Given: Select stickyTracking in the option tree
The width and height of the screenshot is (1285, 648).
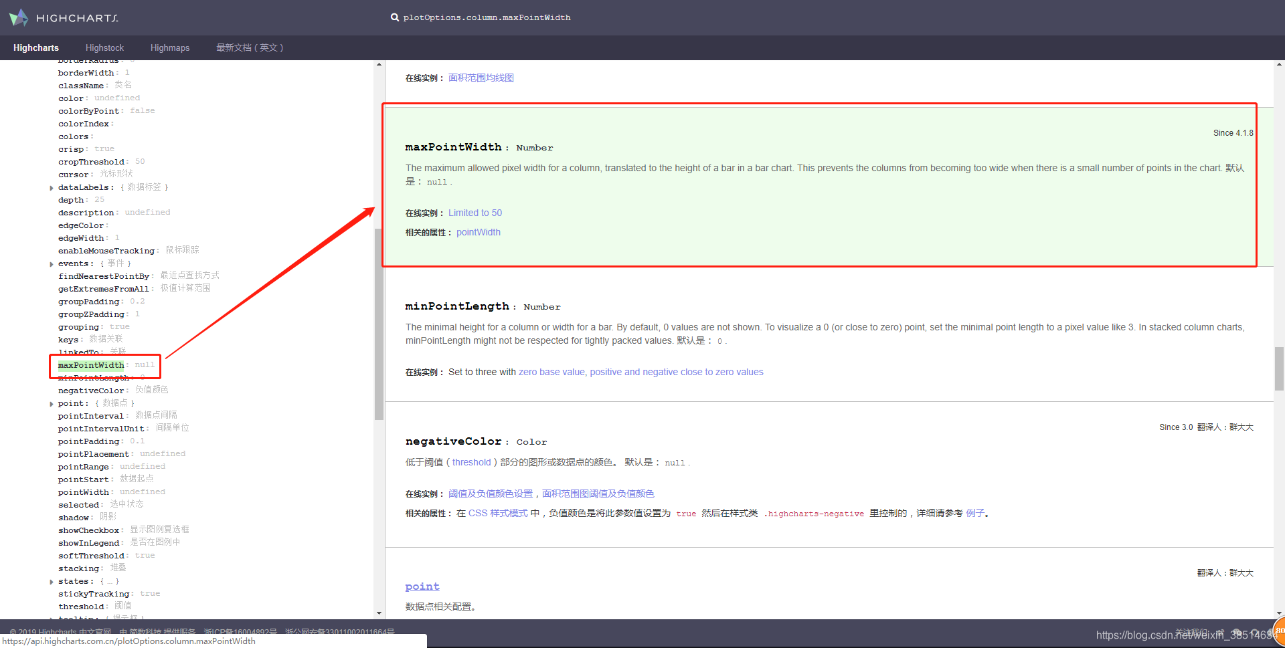Looking at the screenshot, I should [94, 594].
